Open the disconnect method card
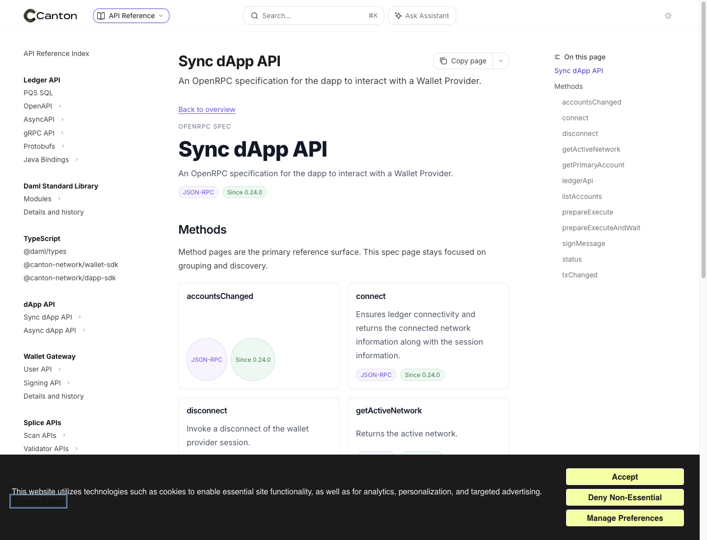This screenshot has height=540, width=707. (259, 426)
